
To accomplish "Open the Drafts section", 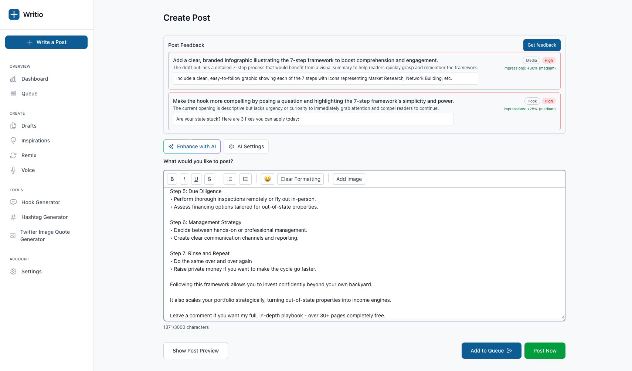I will 29,126.
